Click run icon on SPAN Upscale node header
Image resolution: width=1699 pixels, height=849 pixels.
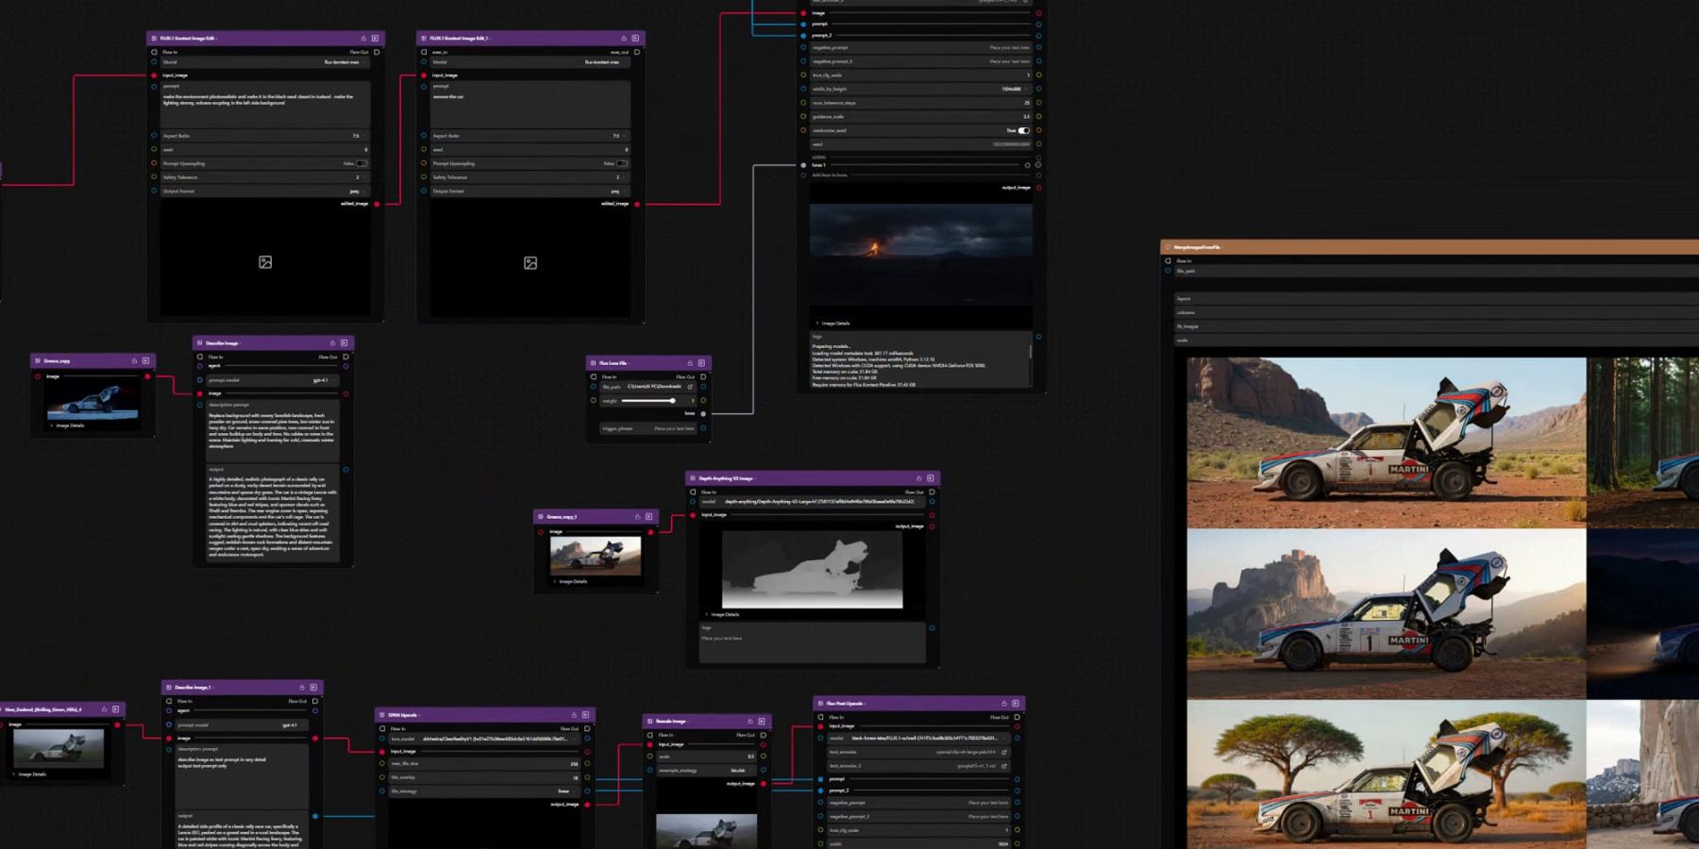(585, 715)
